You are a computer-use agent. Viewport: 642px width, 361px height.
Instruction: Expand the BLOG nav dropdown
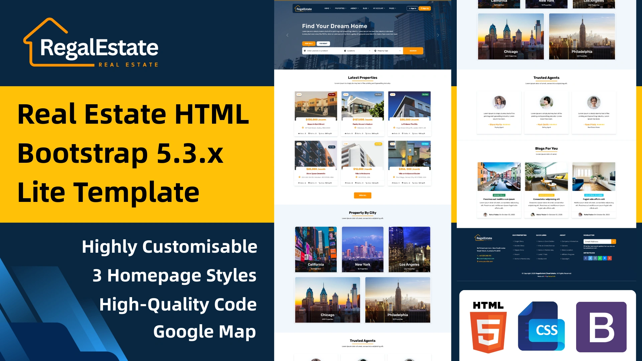click(x=366, y=8)
